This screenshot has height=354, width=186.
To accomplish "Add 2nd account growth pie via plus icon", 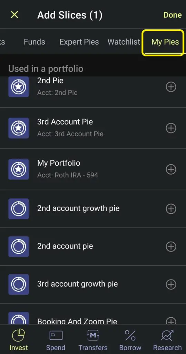I will pyautogui.click(x=171, y=209).
